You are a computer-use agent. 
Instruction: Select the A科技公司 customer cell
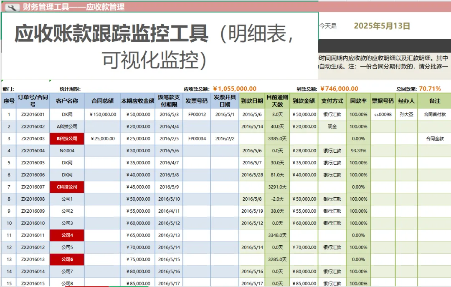(x=67, y=126)
